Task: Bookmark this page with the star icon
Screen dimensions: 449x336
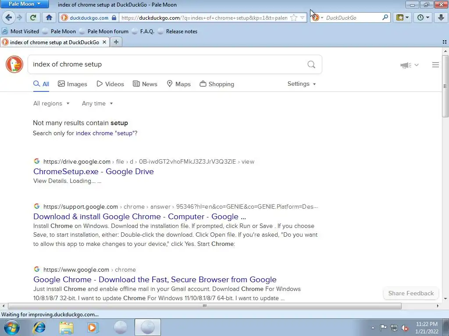Action: (x=294, y=17)
